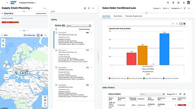This screenshot has height=109, width=195.
Task: Click the Bucharest distribution center map marker
Action: pos(23,73)
